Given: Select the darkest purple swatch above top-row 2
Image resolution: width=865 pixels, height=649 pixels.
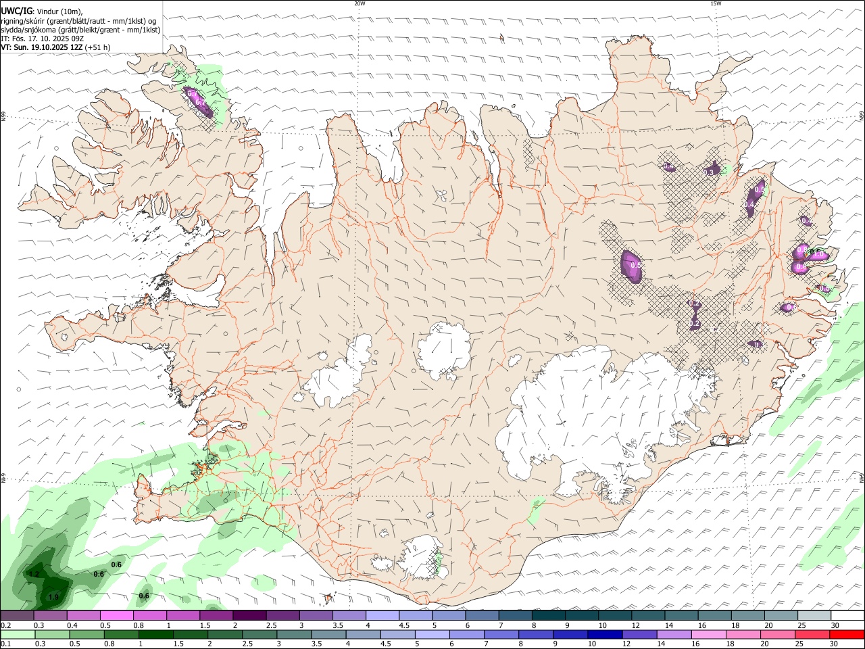Looking at the screenshot, I should click(x=249, y=616).
